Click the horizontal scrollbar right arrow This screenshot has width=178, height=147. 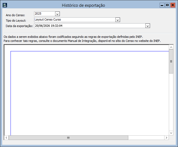[167, 138]
